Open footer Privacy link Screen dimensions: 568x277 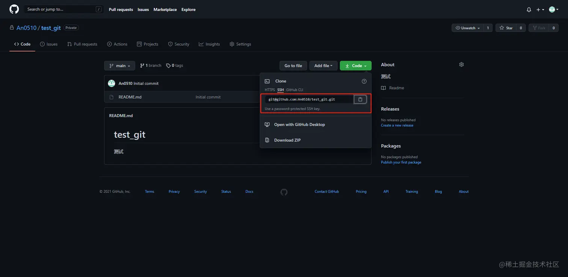click(x=174, y=191)
